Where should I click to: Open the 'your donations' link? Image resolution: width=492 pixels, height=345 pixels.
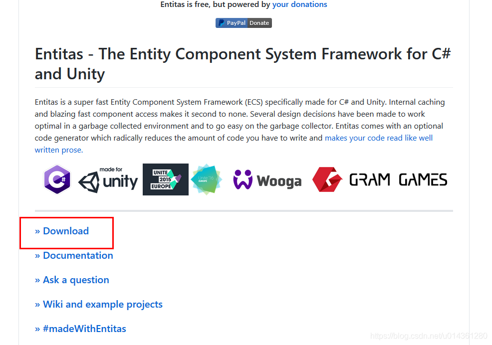(x=300, y=4)
